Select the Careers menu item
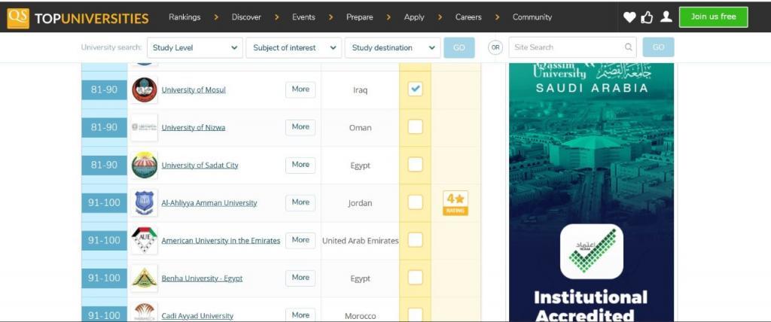This screenshot has width=771, height=322. pos(468,17)
